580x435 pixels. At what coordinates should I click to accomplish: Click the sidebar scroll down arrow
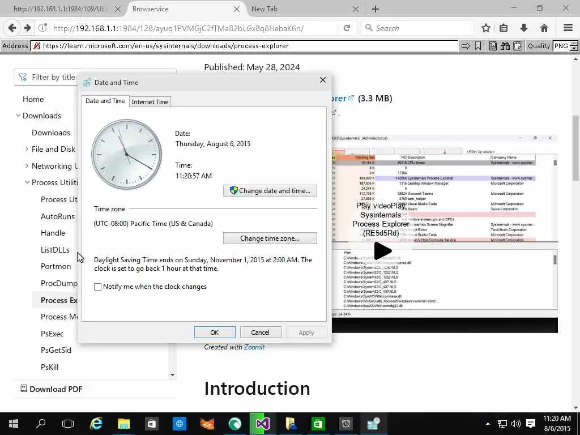point(172,375)
